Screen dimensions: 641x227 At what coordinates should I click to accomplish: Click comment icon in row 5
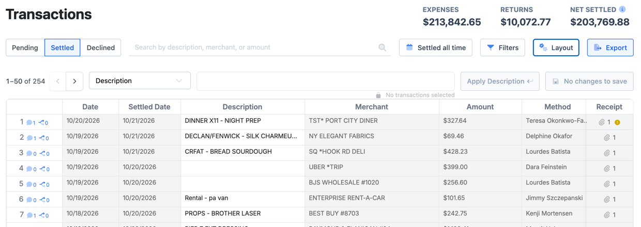pyautogui.click(x=29, y=185)
